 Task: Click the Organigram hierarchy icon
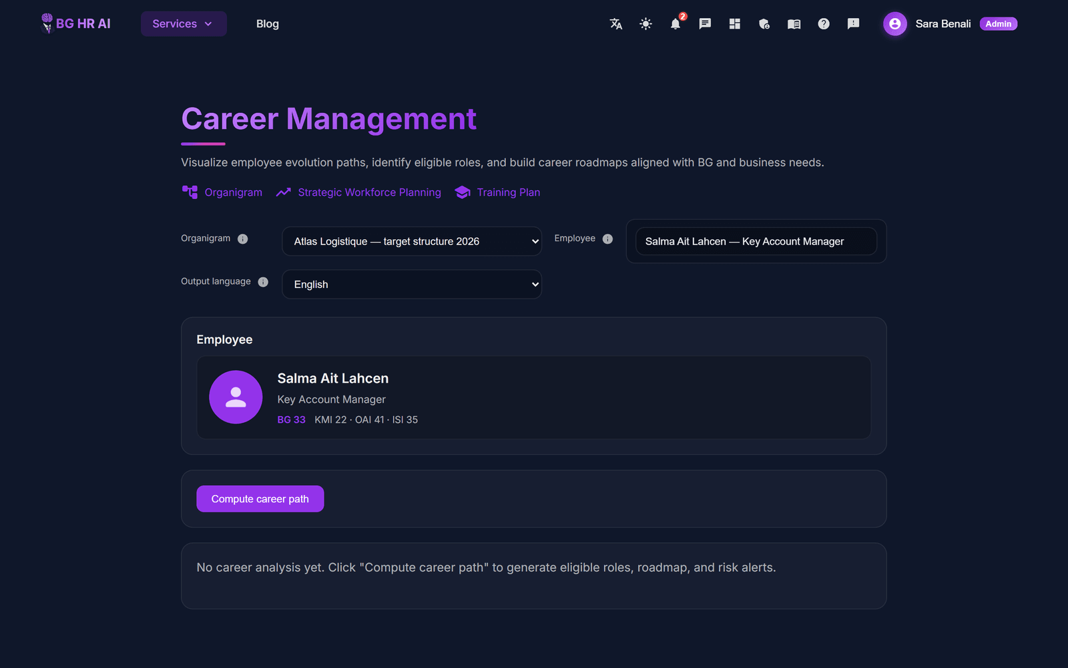[x=190, y=192]
